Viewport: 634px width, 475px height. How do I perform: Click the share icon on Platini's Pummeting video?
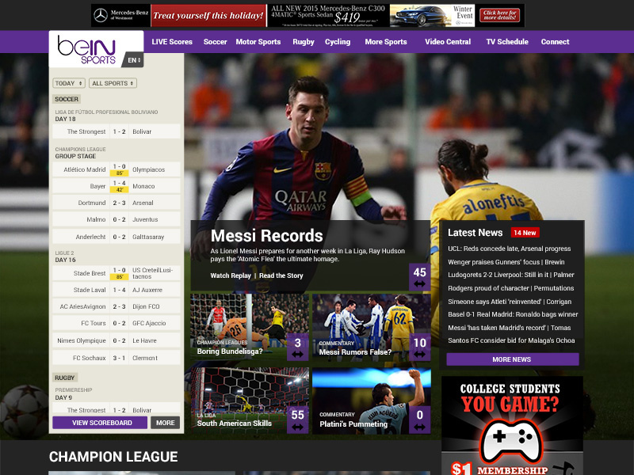[x=420, y=425]
